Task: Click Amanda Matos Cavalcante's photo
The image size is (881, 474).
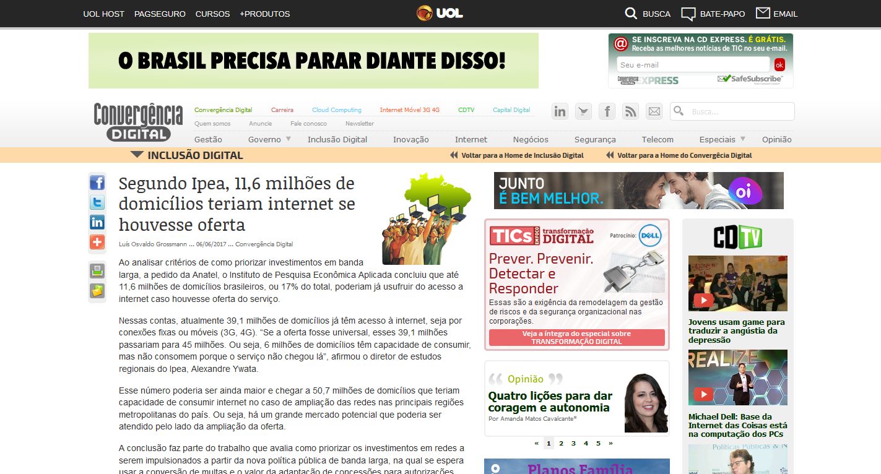Action: (646, 403)
